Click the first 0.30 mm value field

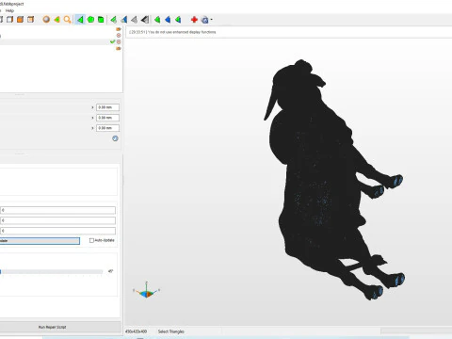coord(107,107)
